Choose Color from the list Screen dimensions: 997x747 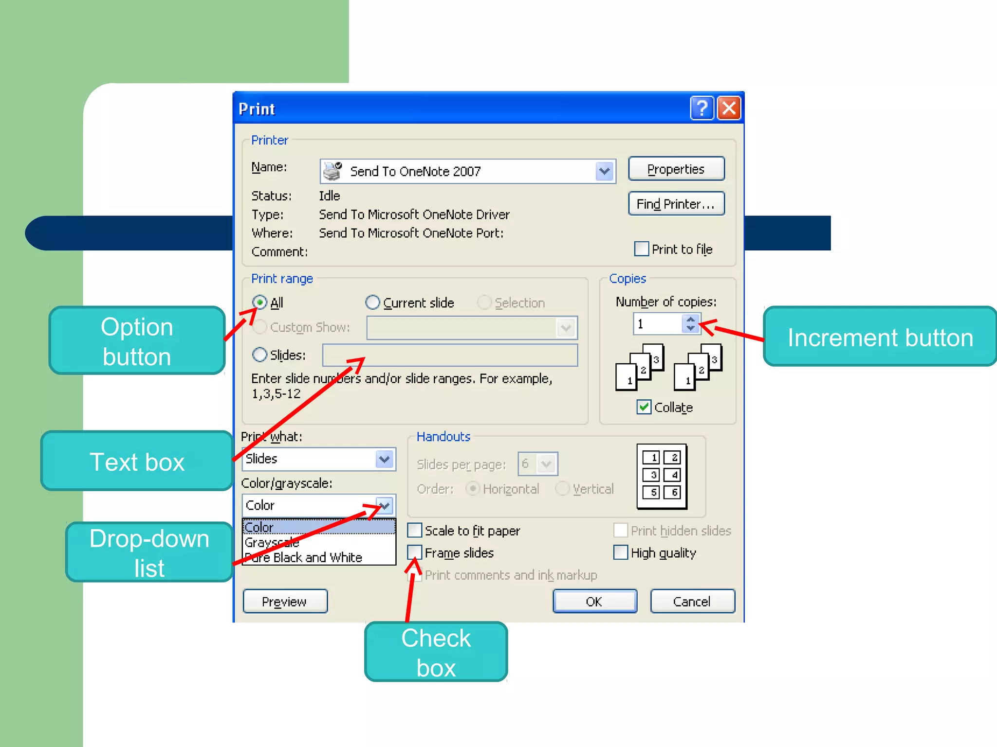tap(319, 527)
